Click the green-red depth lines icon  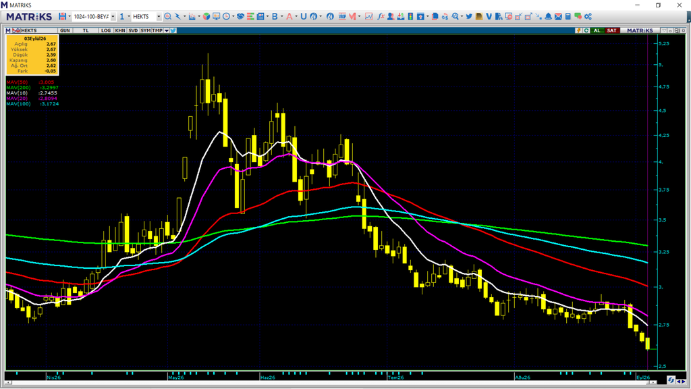(x=250, y=16)
